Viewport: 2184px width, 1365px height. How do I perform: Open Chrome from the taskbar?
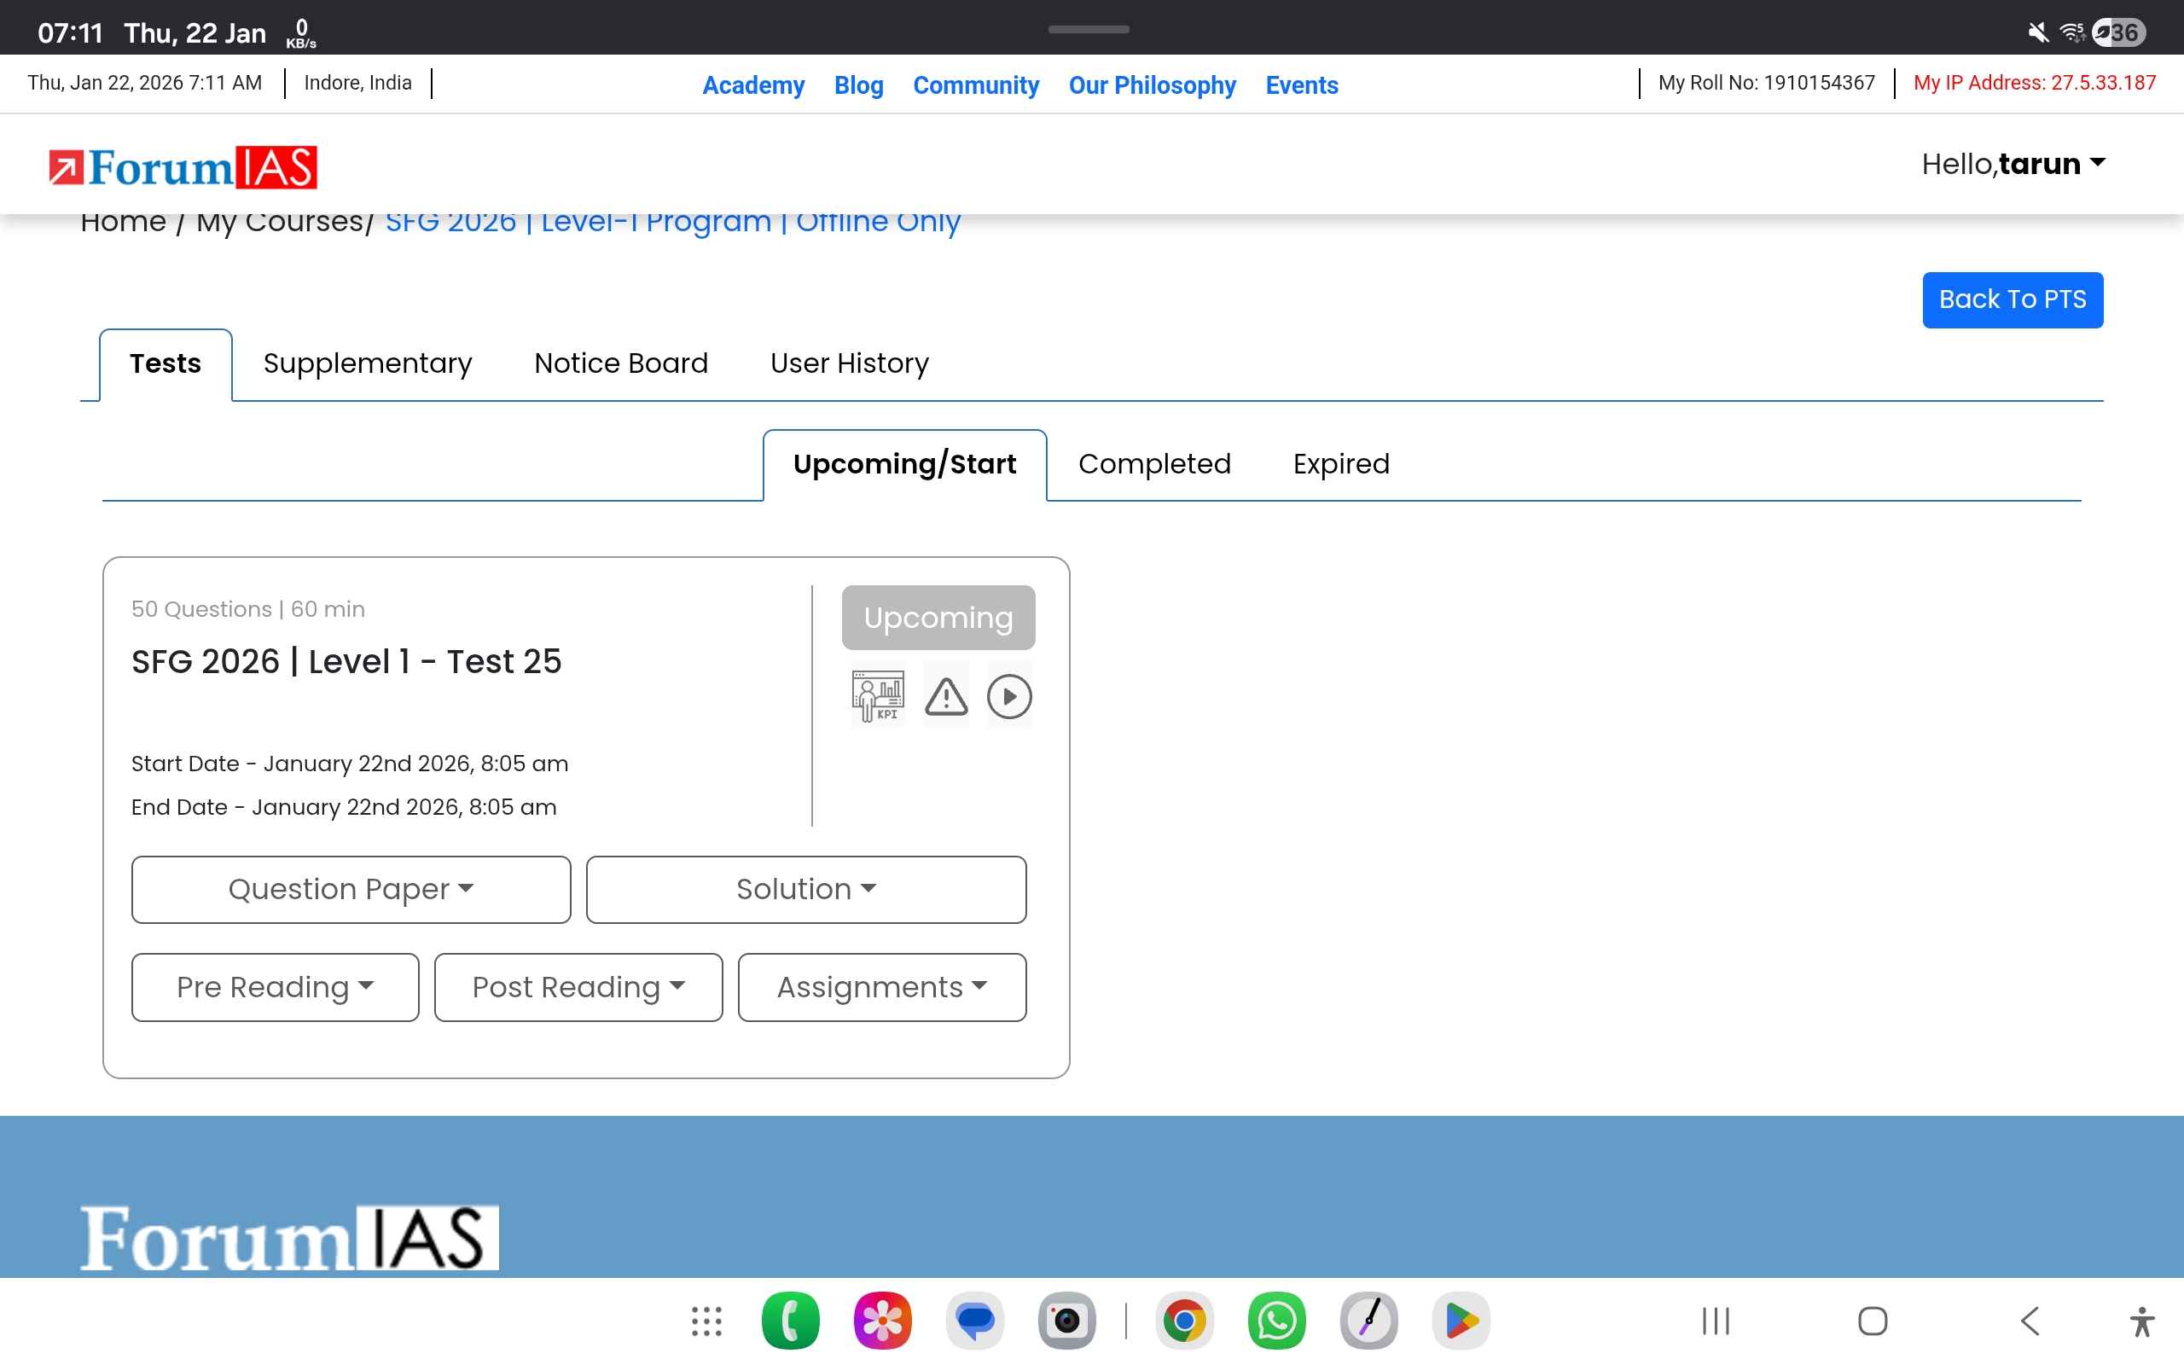(1184, 1321)
